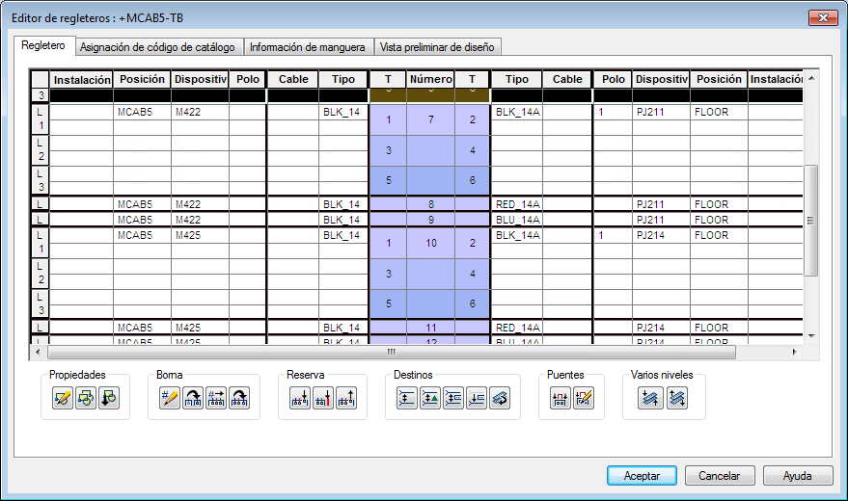This screenshot has height=501, width=848.
Task: Click the reassign terminal icon in Borna
Action: (x=193, y=399)
